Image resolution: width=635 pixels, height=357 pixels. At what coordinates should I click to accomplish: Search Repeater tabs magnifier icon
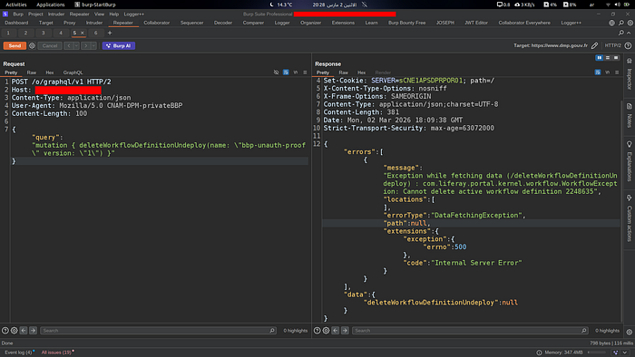point(621,33)
